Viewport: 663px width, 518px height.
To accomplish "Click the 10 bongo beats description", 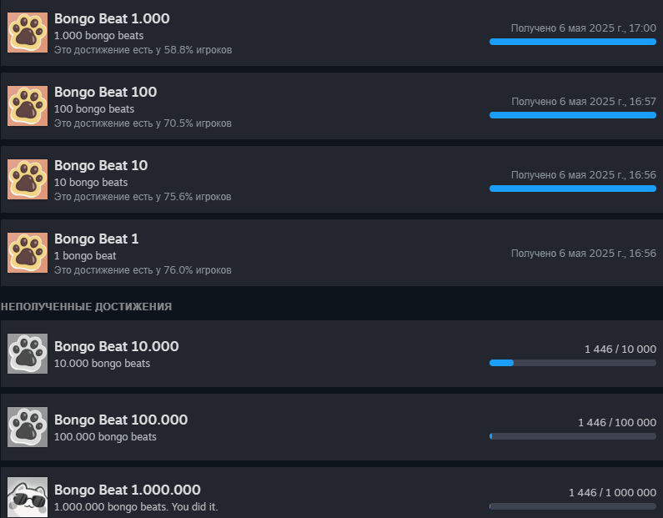I will point(91,182).
